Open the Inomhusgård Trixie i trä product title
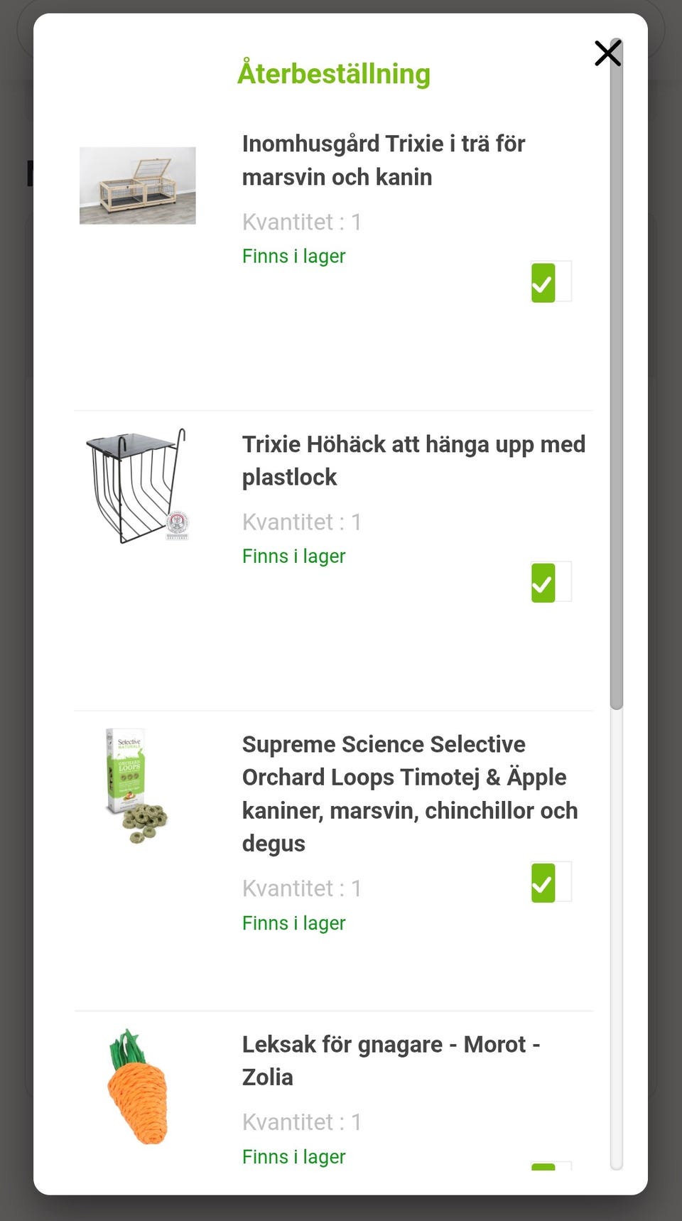The width and height of the screenshot is (682, 1221). [384, 160]
